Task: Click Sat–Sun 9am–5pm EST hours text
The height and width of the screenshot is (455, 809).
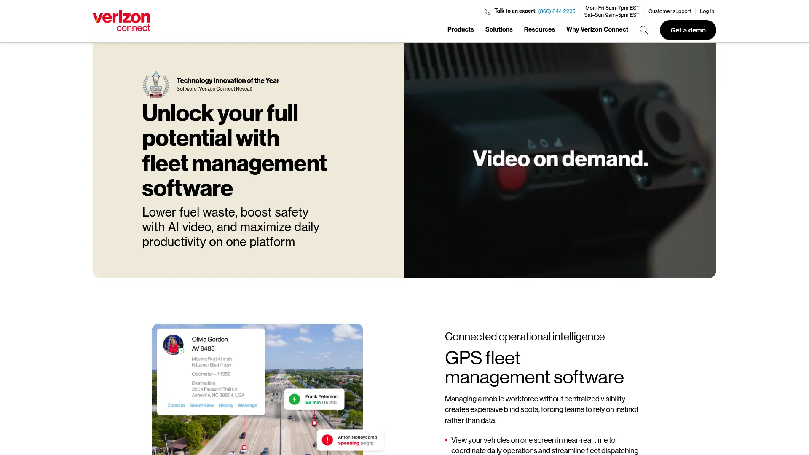Action: pos(612,15)
